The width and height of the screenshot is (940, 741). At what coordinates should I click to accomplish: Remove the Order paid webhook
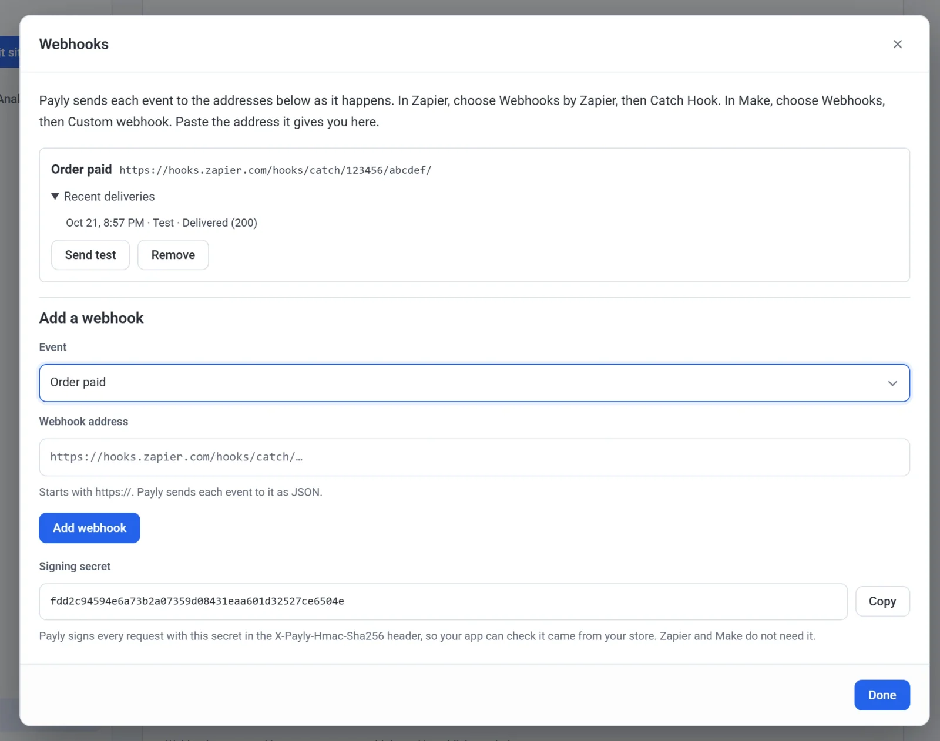pos(173,255)
